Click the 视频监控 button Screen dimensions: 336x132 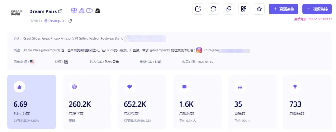coord(317,9)
